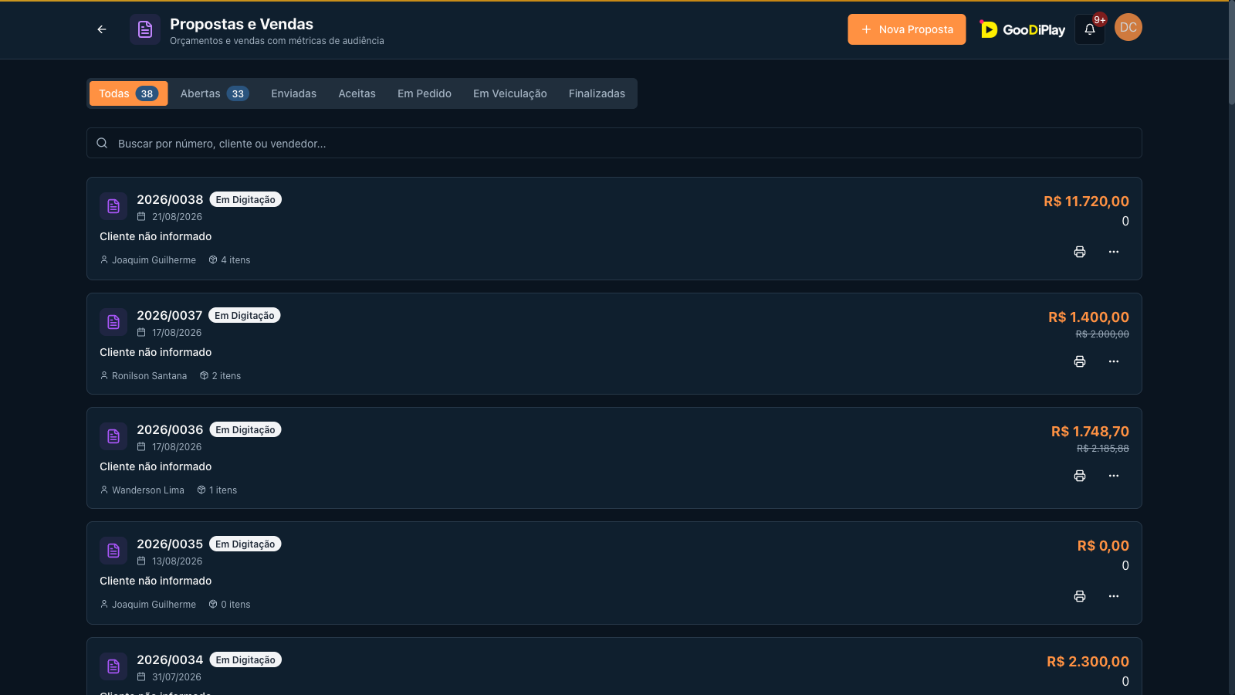Click the Em Digitação badge on 2026/0035
This screenshot has width=1235, height=695.
[x=245, y=544]
